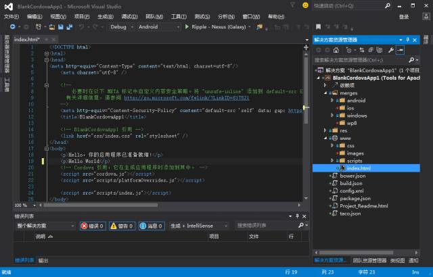Toggle the 错误 0 errors filter
The height and width of the screenshot is (277, 433).
coord(93,226)
